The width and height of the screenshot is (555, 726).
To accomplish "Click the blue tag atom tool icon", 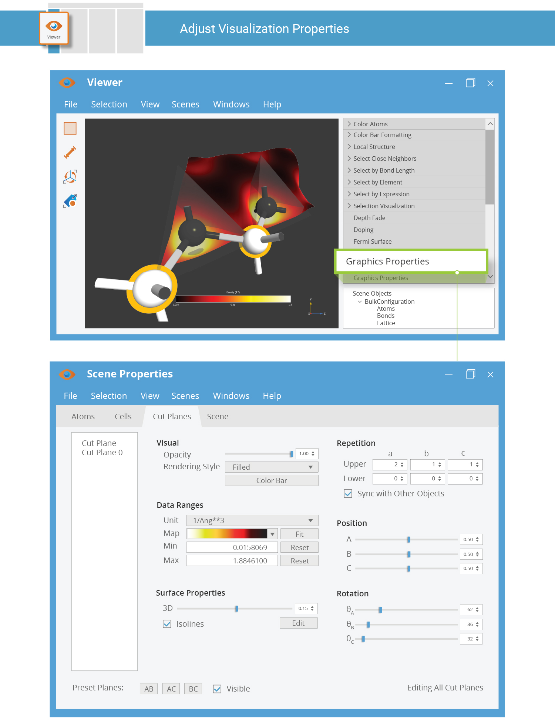I will pyautogui.click(x=70, y=201).
